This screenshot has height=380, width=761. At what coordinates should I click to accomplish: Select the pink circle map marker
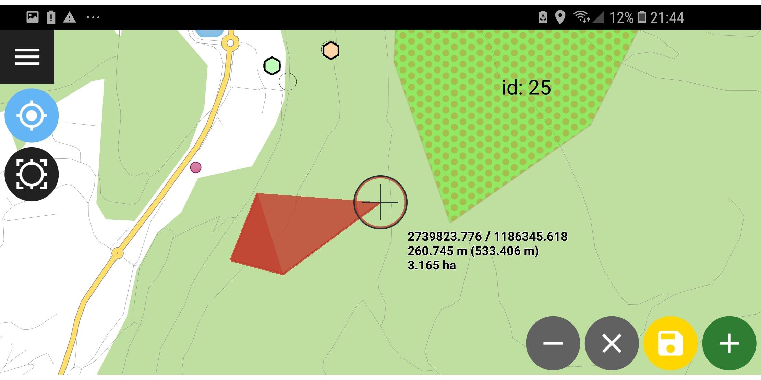click(x=196, y=167)
